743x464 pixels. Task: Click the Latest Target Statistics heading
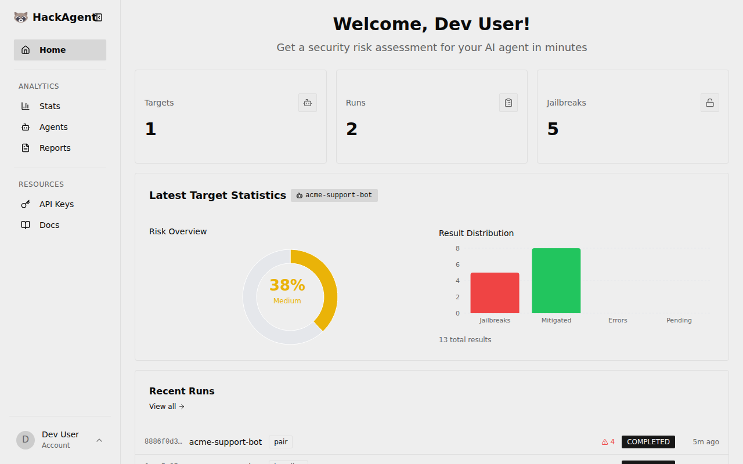pyautogui.click(x=218, y=195)
